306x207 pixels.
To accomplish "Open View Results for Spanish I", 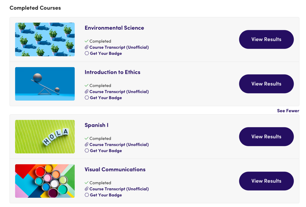I will click(266, 137).
